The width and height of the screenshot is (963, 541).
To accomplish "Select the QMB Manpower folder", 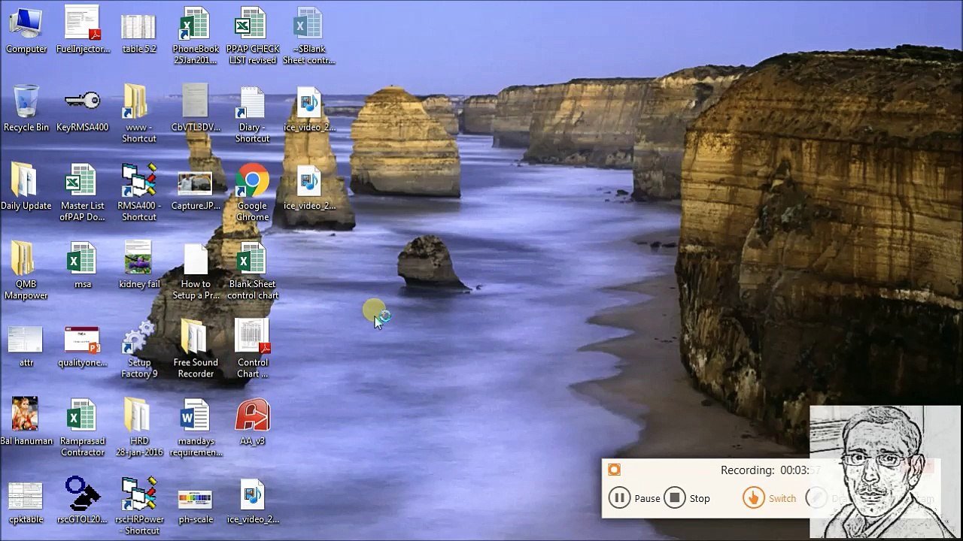I will click(x=26, y=270).
